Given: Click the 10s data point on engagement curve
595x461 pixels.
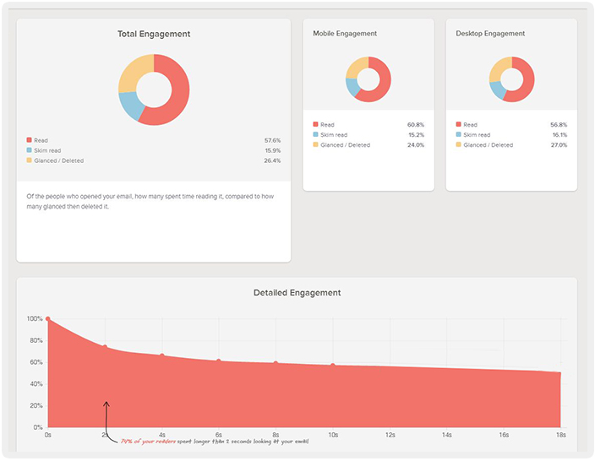Looking at the screenshot, I should point(333,366).
